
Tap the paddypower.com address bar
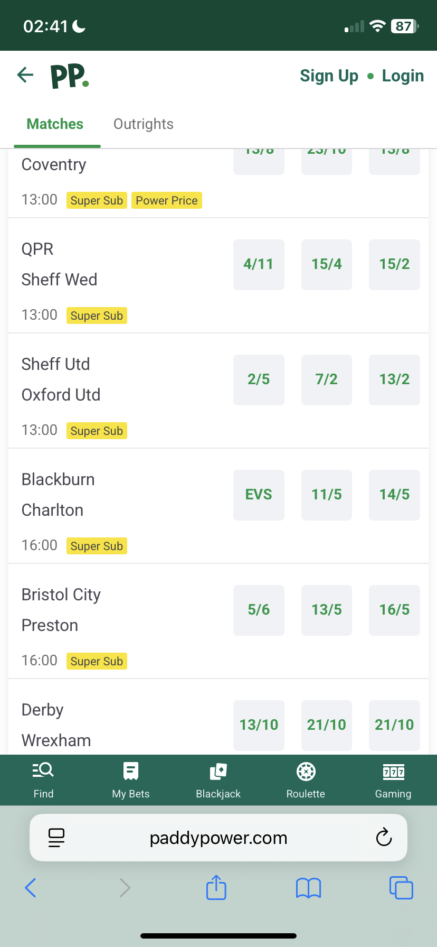click(218, 838)
